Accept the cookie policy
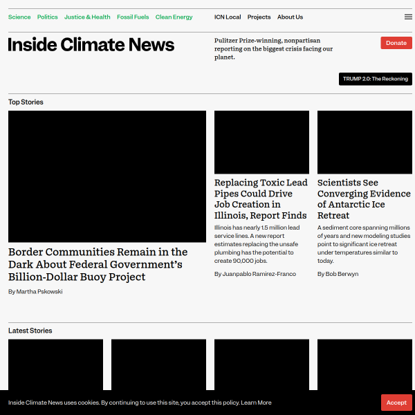The image size is (415, 415). (x=396, y=403)
